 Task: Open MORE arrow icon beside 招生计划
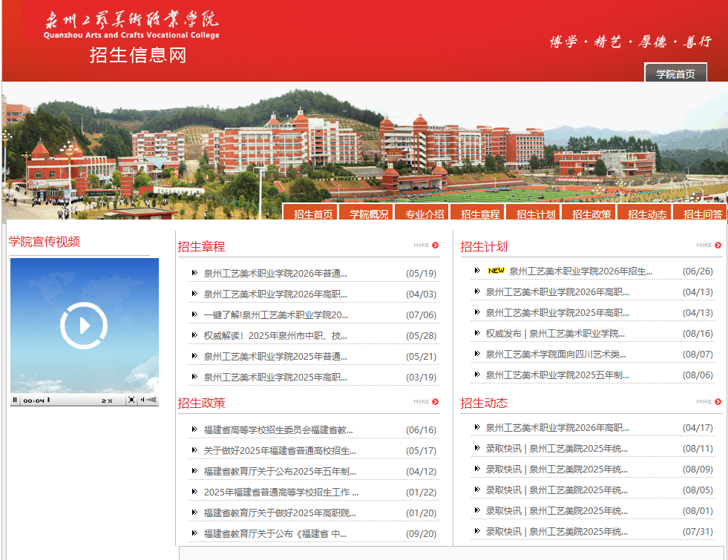(718, 245)
